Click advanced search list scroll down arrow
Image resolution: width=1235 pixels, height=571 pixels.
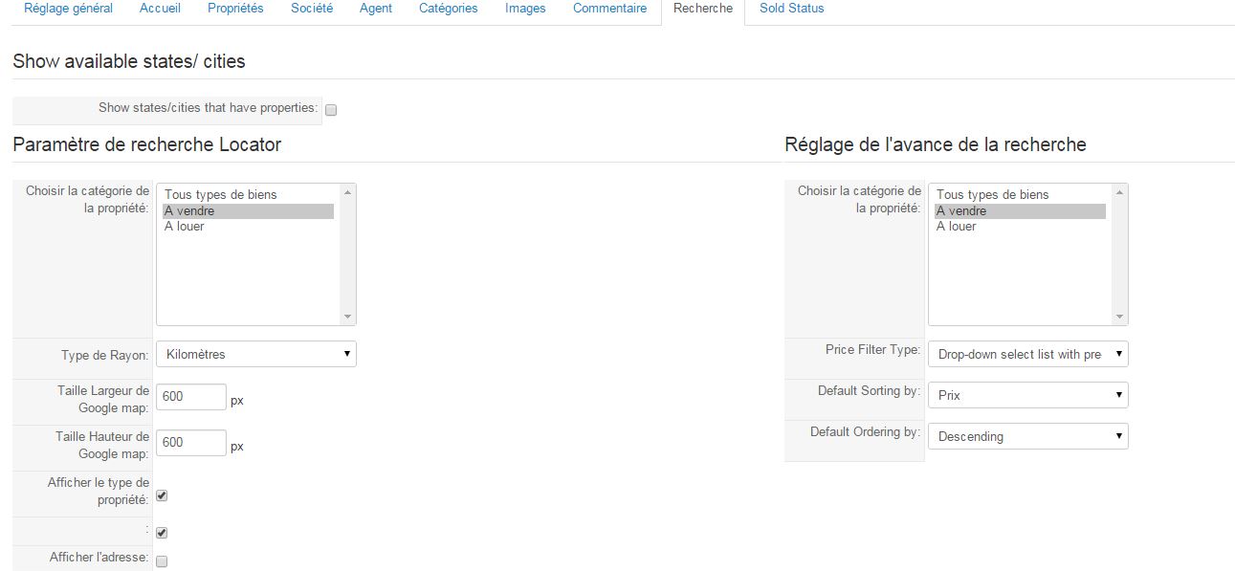pyautogui.click(x=1119, y=317)
